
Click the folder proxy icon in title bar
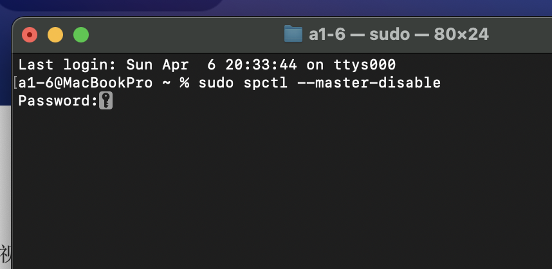tap(293, 34)
